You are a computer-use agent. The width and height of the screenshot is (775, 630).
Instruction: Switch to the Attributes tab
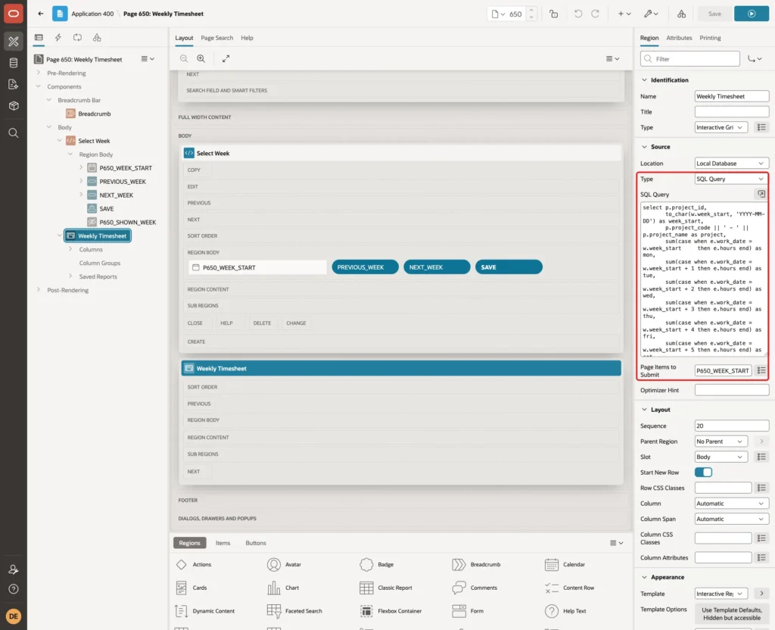679,38
